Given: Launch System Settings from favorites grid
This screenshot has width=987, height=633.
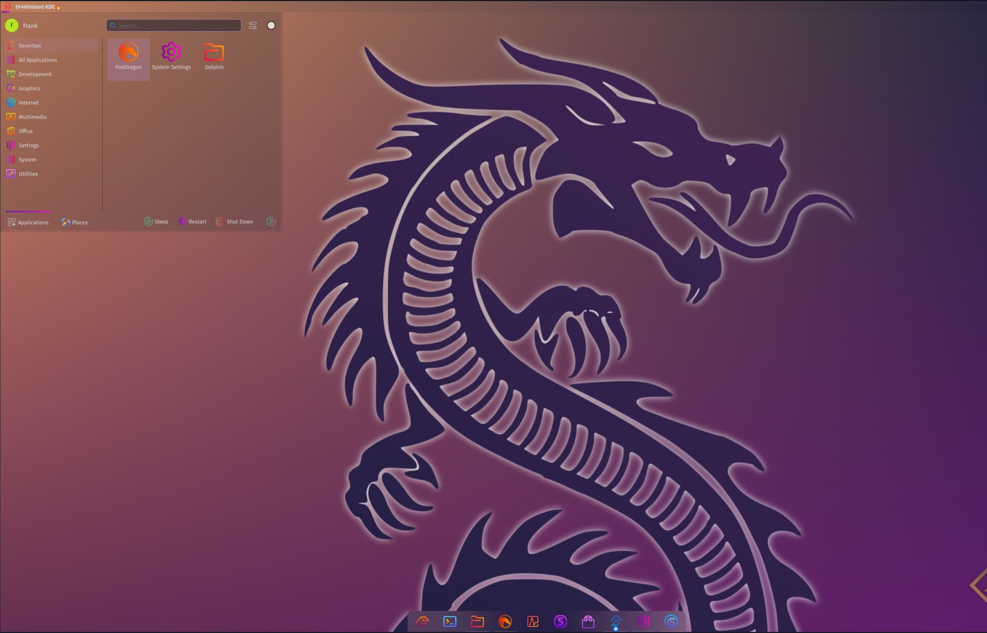Looking at the screenshot, I should [171, 59].
